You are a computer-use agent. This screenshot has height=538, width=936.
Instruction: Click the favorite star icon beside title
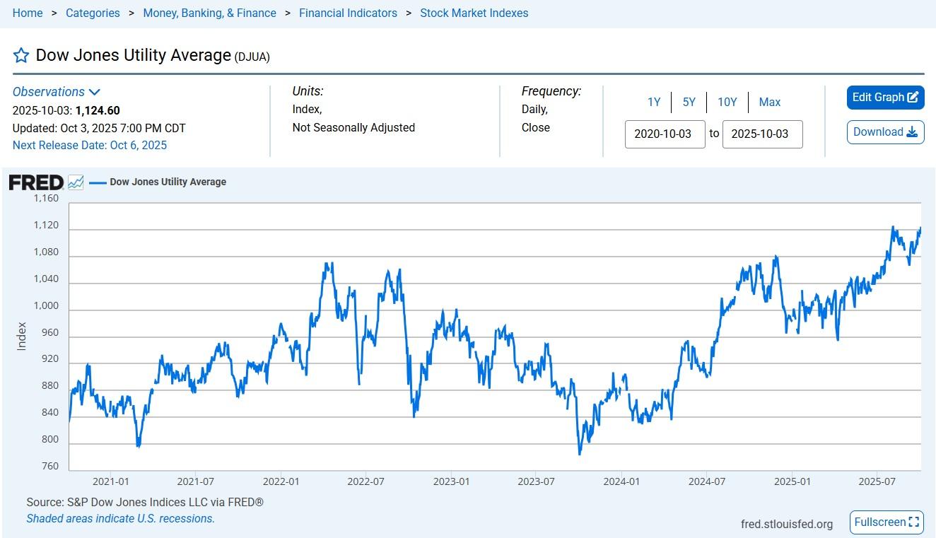pos(21,55)
